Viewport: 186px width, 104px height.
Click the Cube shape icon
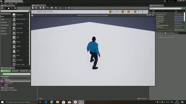tap(14, 37)
